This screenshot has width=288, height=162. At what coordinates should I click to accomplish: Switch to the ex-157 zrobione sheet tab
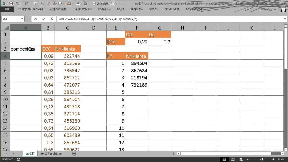point(51,154)
